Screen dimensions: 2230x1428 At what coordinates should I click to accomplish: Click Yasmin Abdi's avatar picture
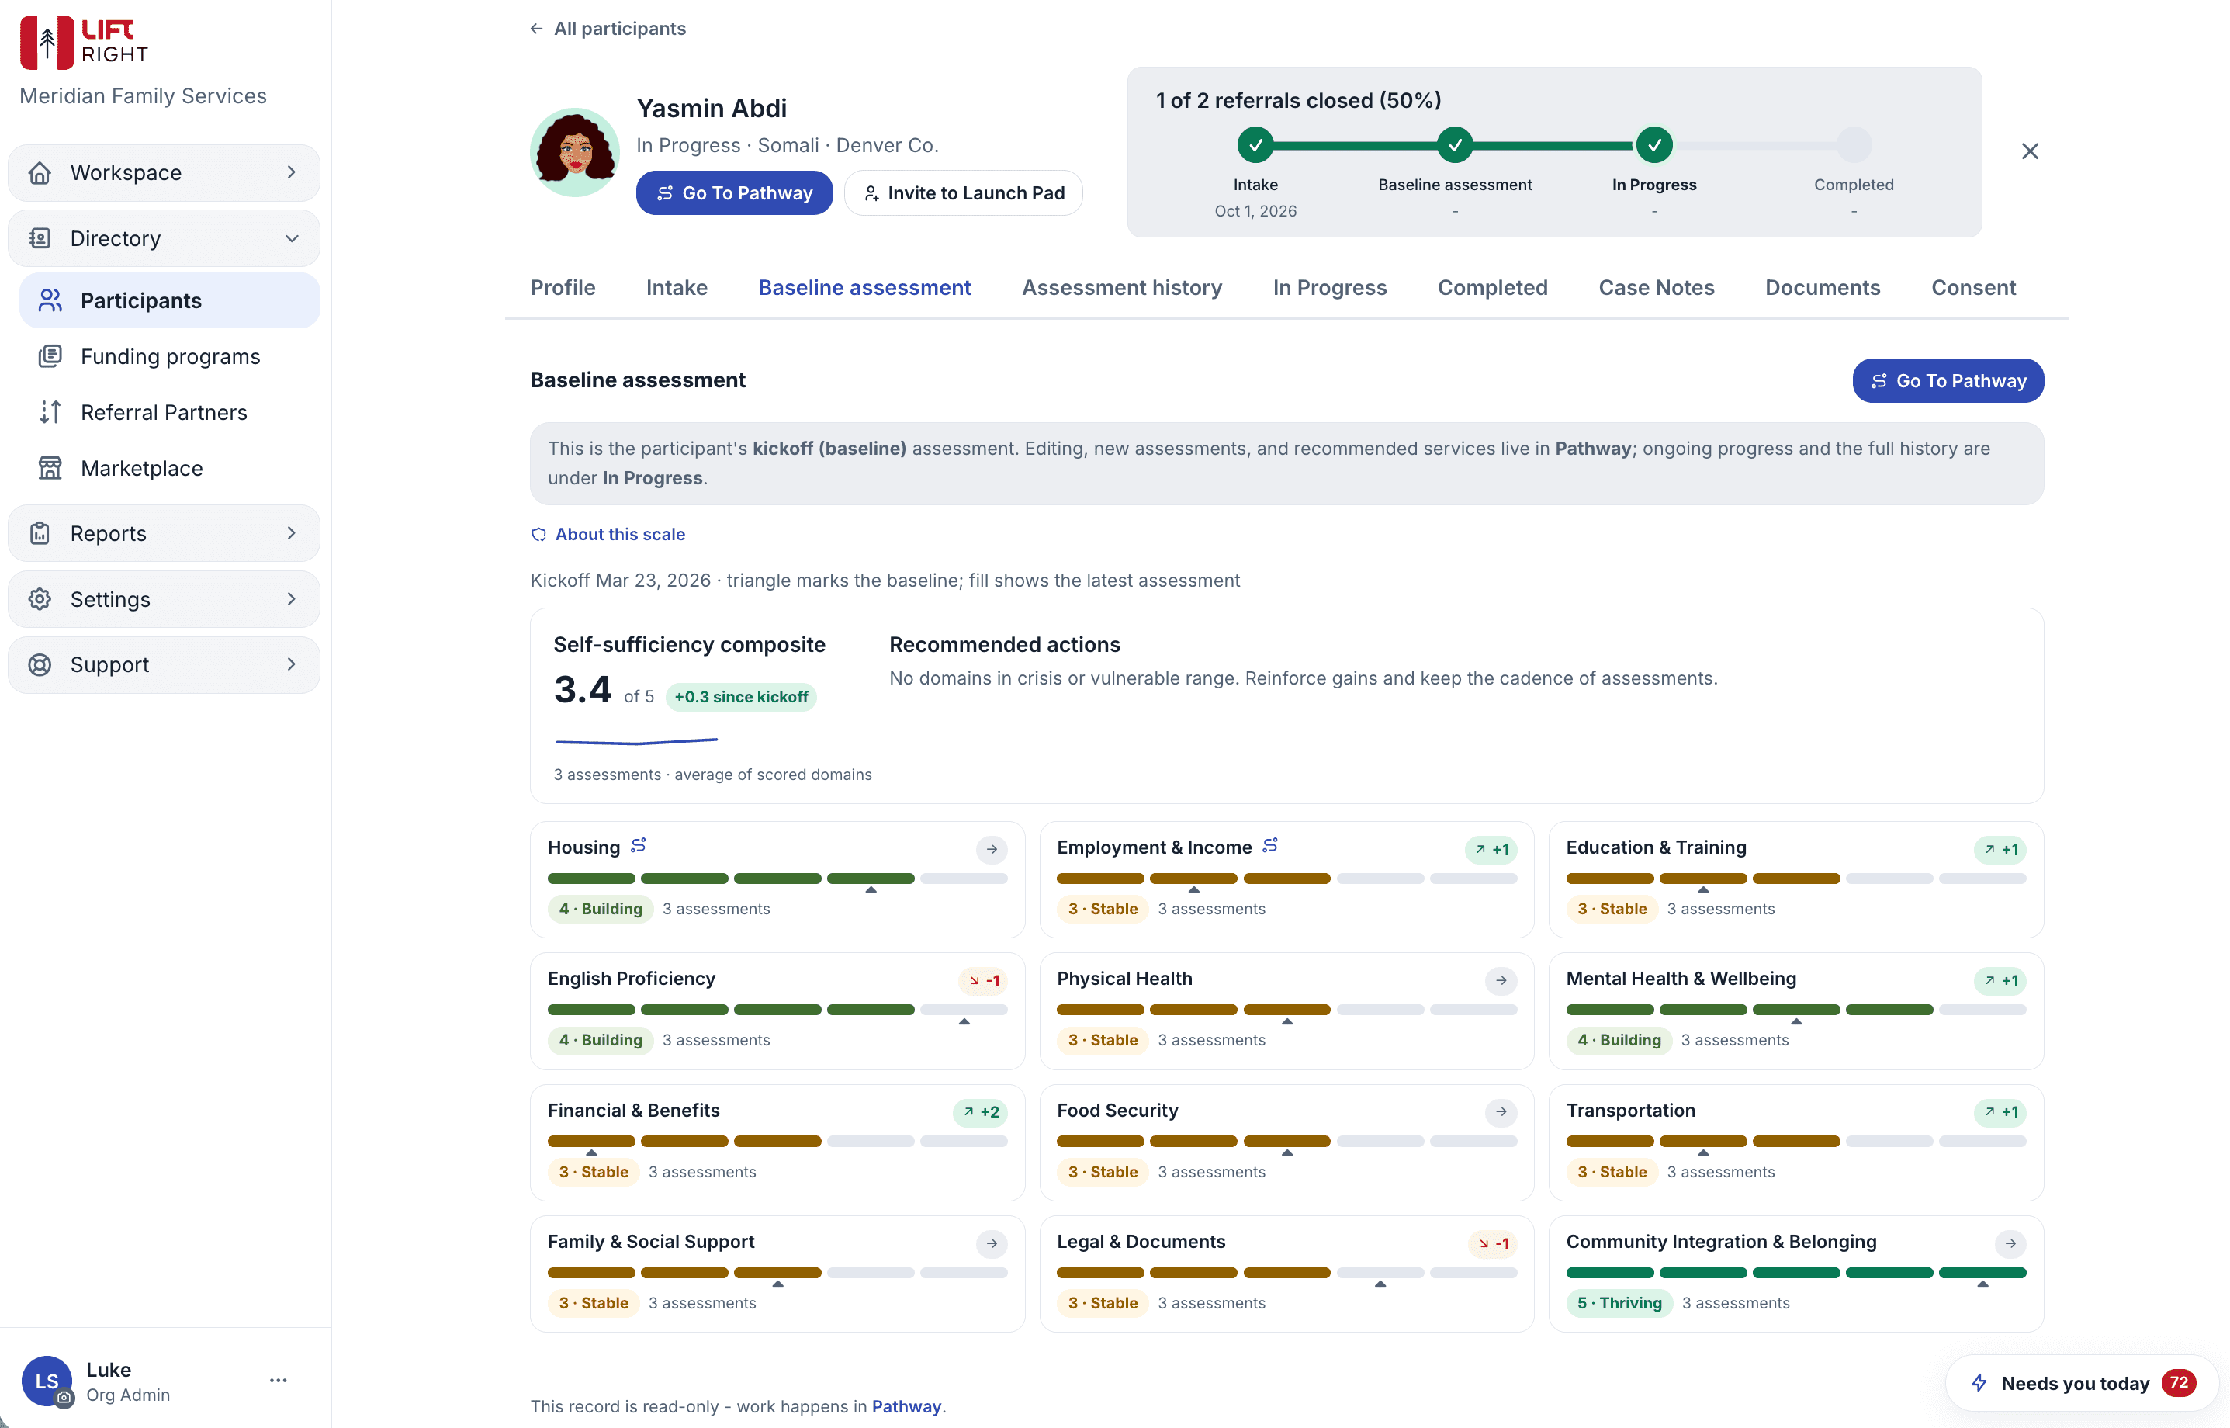point(575,152)
